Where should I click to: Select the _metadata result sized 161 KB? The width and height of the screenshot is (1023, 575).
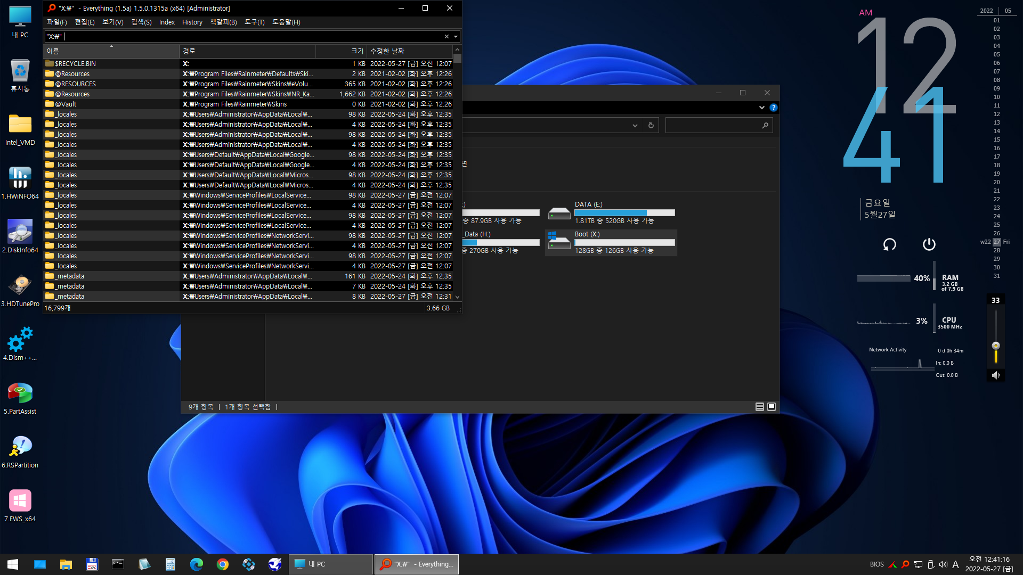tap(248, 276)
